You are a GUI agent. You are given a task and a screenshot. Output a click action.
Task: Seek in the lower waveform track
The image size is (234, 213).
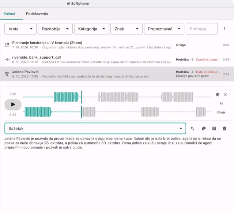coord(117,112)
